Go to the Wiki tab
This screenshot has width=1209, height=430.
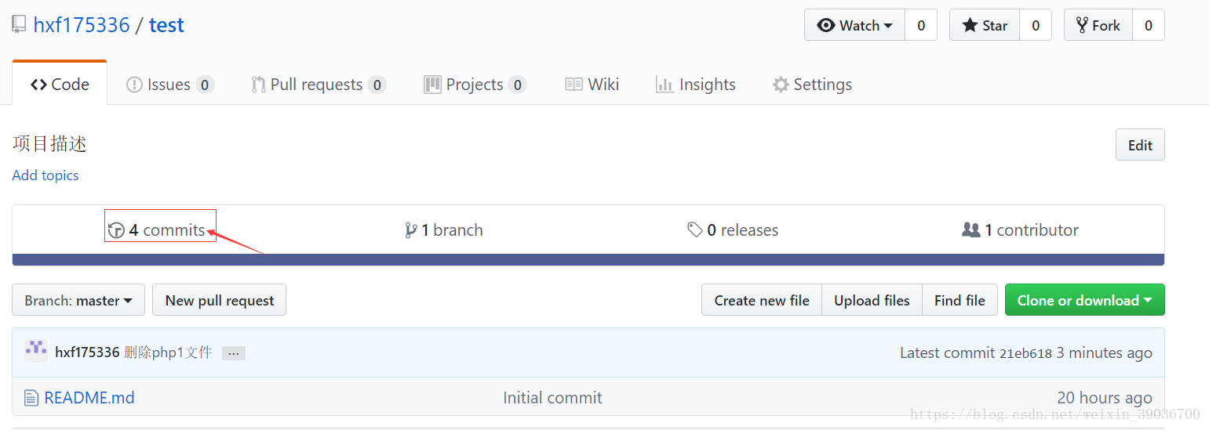pos(592,84)
